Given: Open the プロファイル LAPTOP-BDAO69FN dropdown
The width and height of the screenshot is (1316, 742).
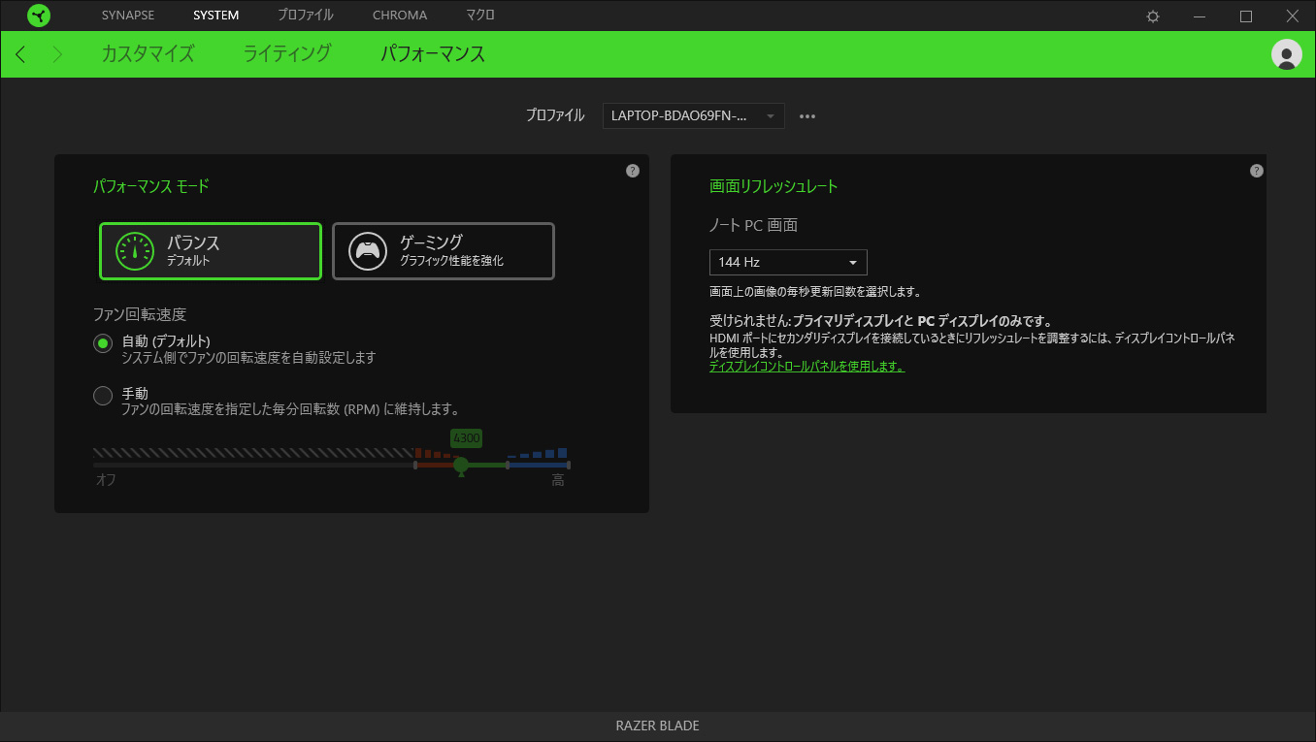Looking at the screenshot, I should click(x=694, y=115).
